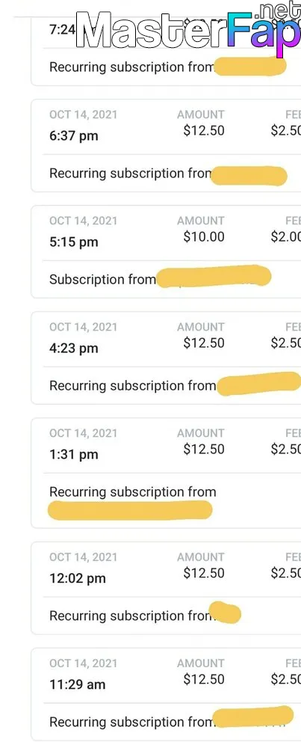Open the 4:23 pm transaction entry

(167, 358)
